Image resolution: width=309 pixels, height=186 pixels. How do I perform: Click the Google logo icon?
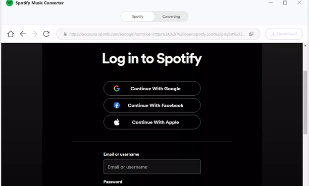[x=117, y=88]
